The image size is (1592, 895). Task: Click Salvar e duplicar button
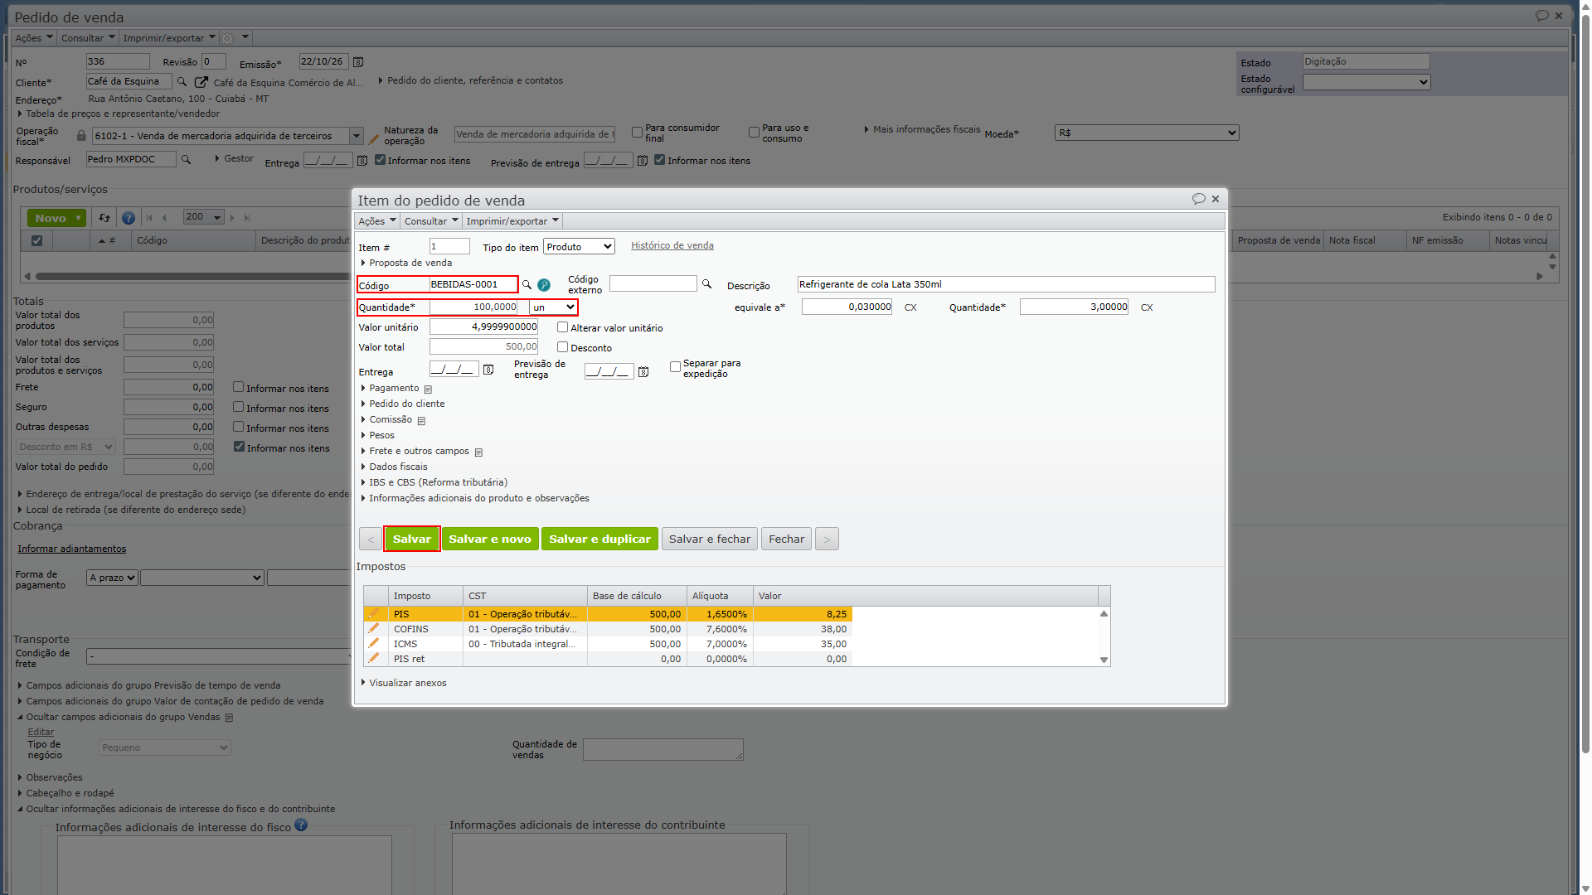(x=599, y=539)
